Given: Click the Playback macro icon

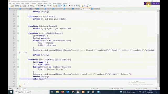Looking at the screenshot, I should tap(75, 6).
